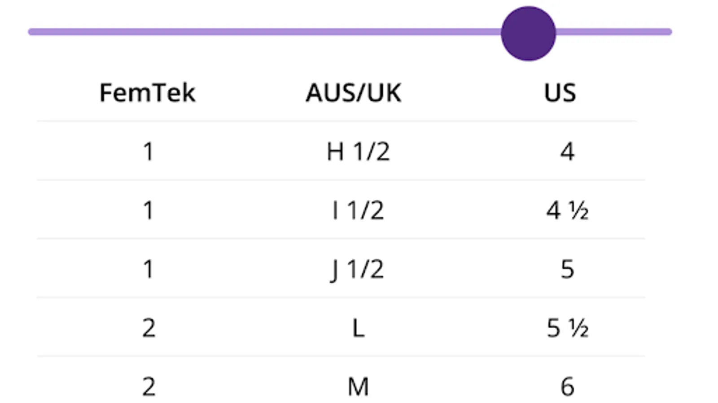Select US size 5 cell
Screen dimensions: 718x403
click(567, 269)
